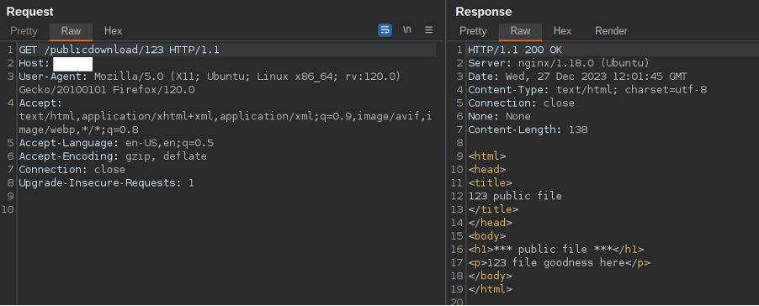The width and height of the screenshot is (759, 306).
Task: Open the Hex tab in Response panel
Action: (x=562, y=31)
